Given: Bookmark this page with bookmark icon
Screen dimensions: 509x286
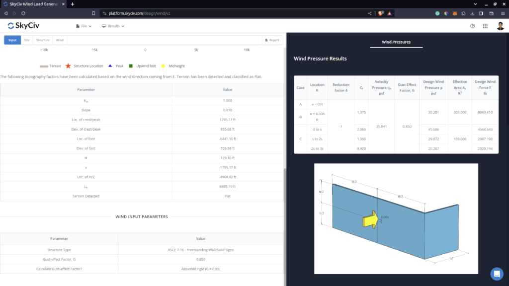Looking at the screenshot, I should coord(93,13).
